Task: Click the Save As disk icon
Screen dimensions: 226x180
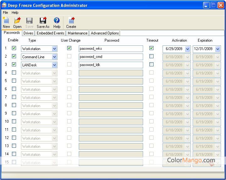Action: [x=43, y=21]
